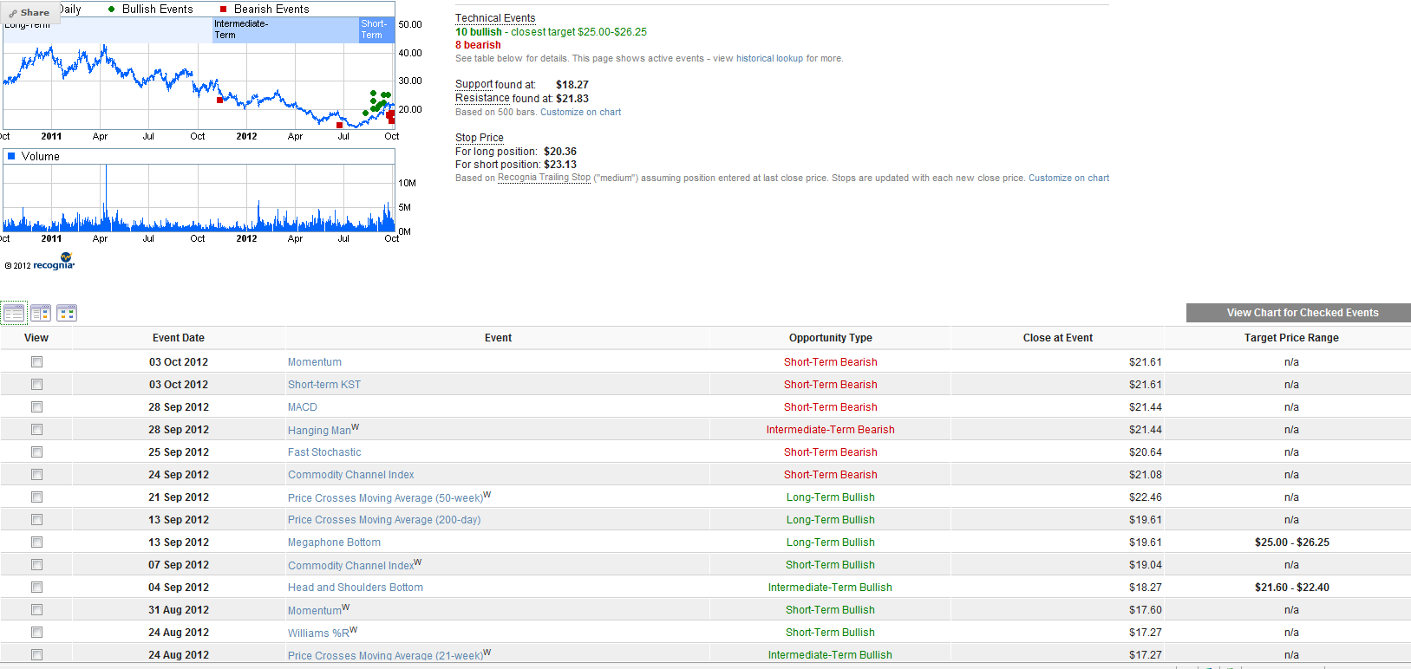This screenshot has height=669, width=1411.
Task: Check the box for Short-term KST row
Action: [36, 384]
